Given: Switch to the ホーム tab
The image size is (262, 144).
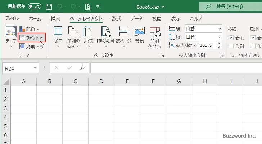Looking at the screenshot, I should (x=35, y=18).
